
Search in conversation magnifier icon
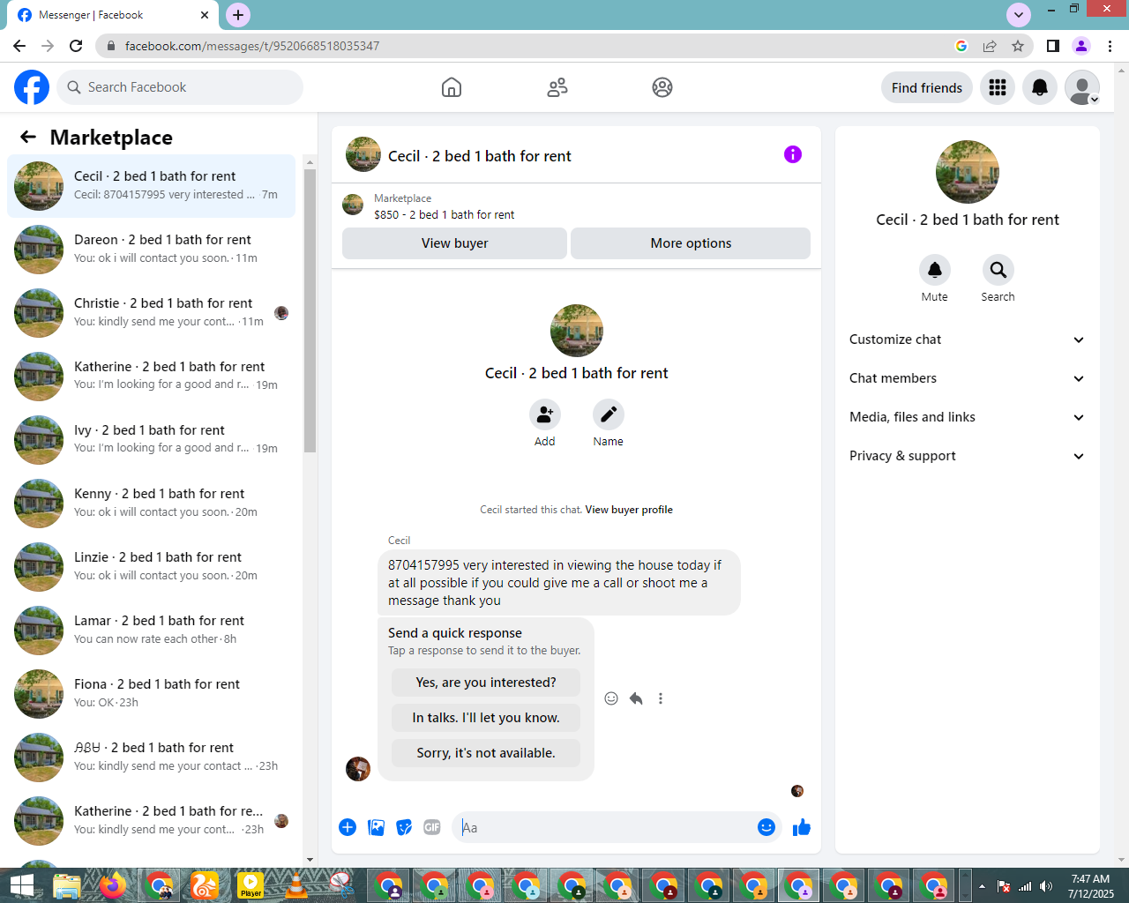(998, 270)
